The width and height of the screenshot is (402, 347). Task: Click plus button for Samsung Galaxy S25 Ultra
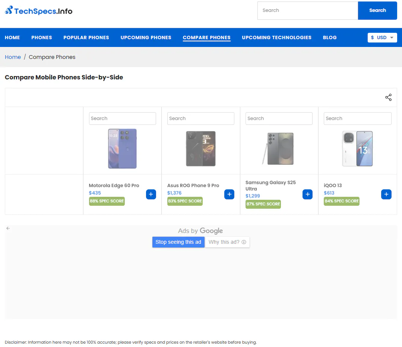pyautogui.click(x=307, y=195)
